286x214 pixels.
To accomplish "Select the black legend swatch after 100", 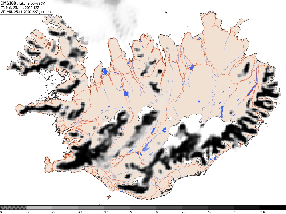I will (273, 208).
